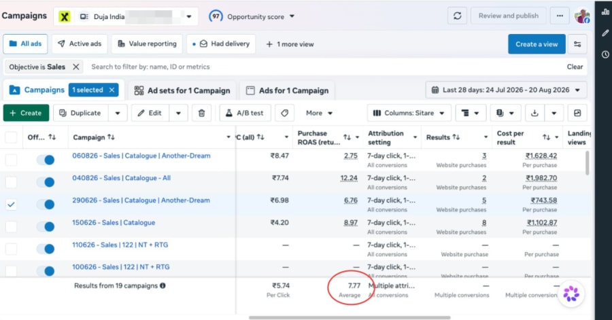Viewport: 612px width, 320px height.
Task: Turn off the 040826 Catalogue - All toggle
Action: point(46,182)
